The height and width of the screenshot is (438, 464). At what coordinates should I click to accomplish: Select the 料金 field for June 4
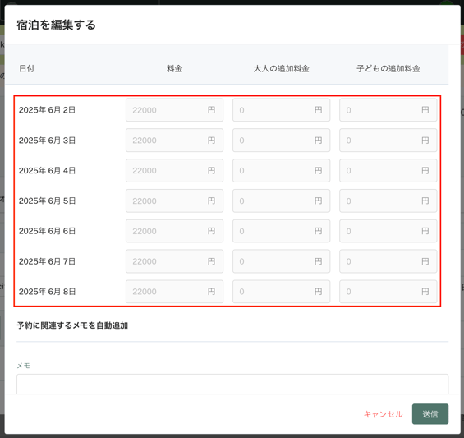(x=174, y=171)
